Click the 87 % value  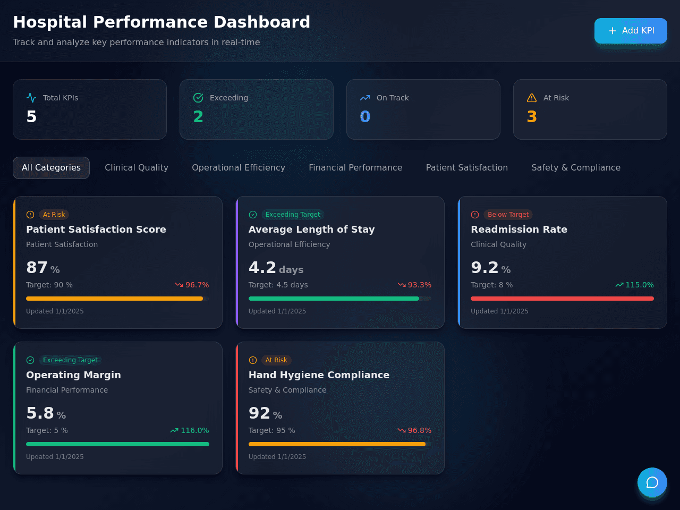tap(43, 268)
